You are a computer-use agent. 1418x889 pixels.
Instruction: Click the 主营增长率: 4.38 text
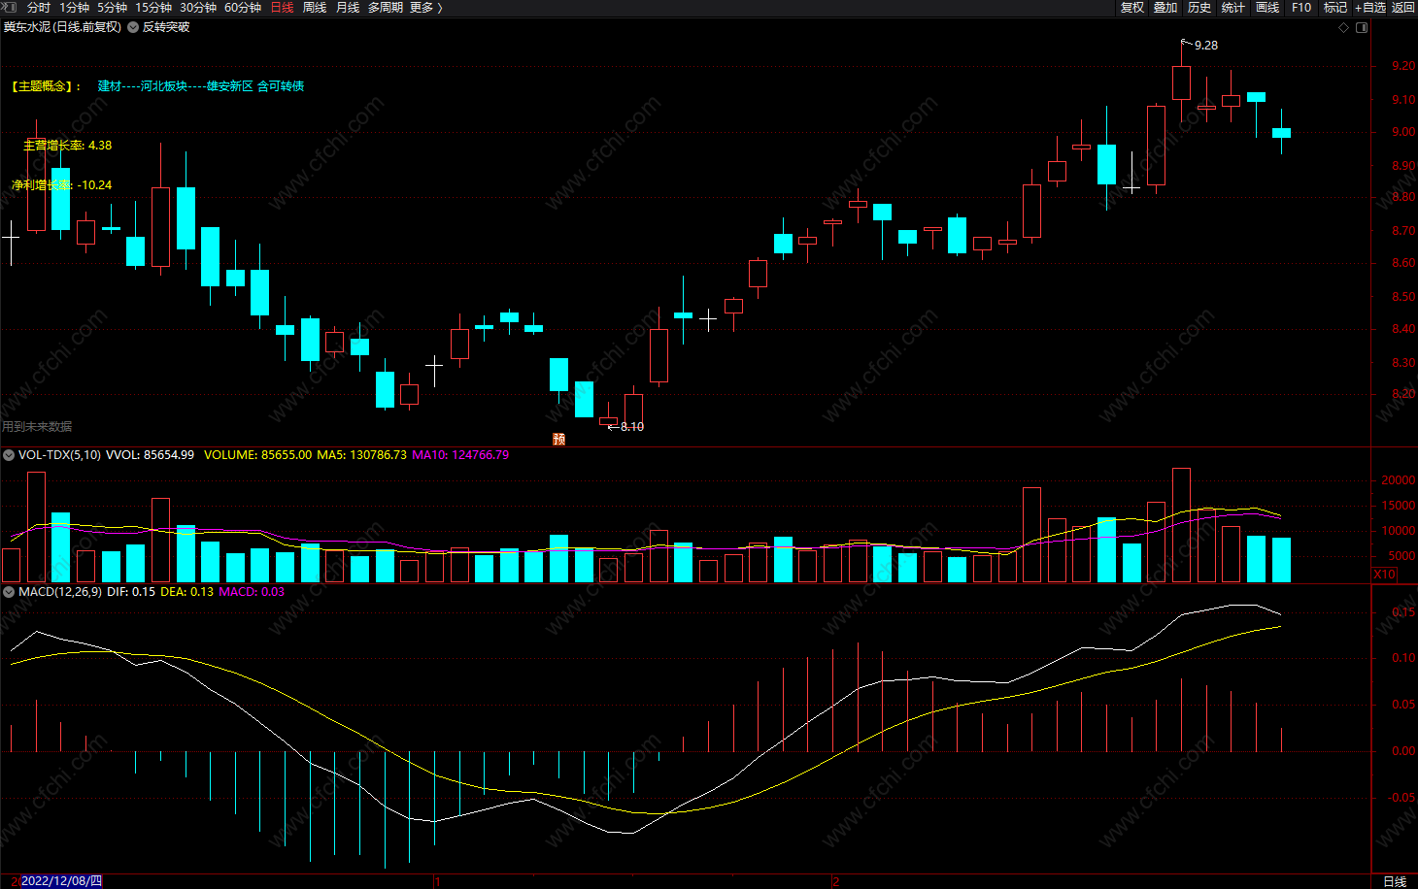[67, 146]
